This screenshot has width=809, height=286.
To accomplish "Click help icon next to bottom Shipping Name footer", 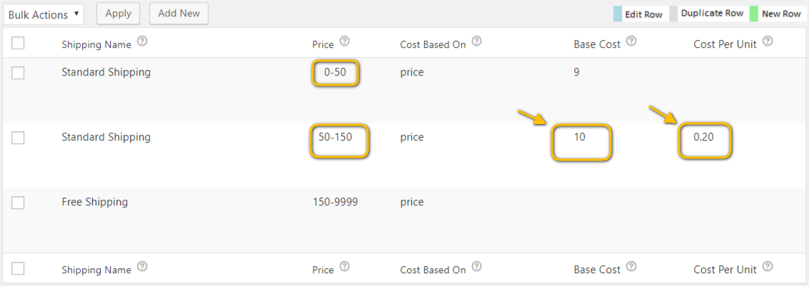I will (142, 267).
